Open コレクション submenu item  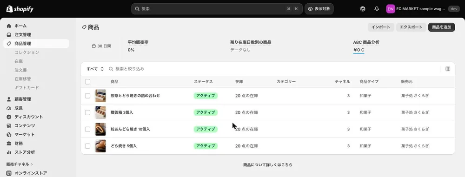pos(27,52)
